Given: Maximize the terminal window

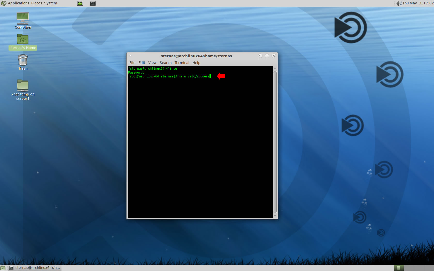Looking at the screenshot, I should click(x=267, y=56).
